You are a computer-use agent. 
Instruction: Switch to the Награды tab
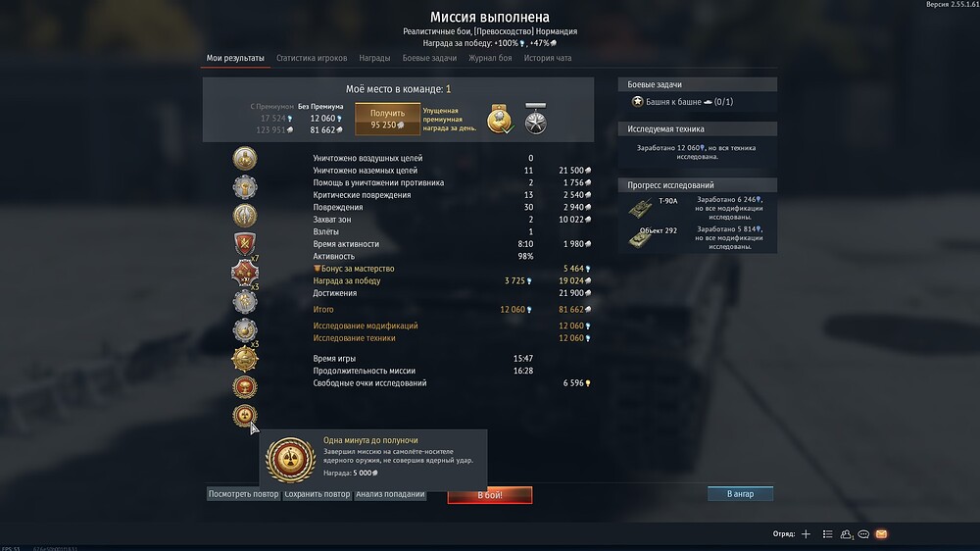(374, 58)
